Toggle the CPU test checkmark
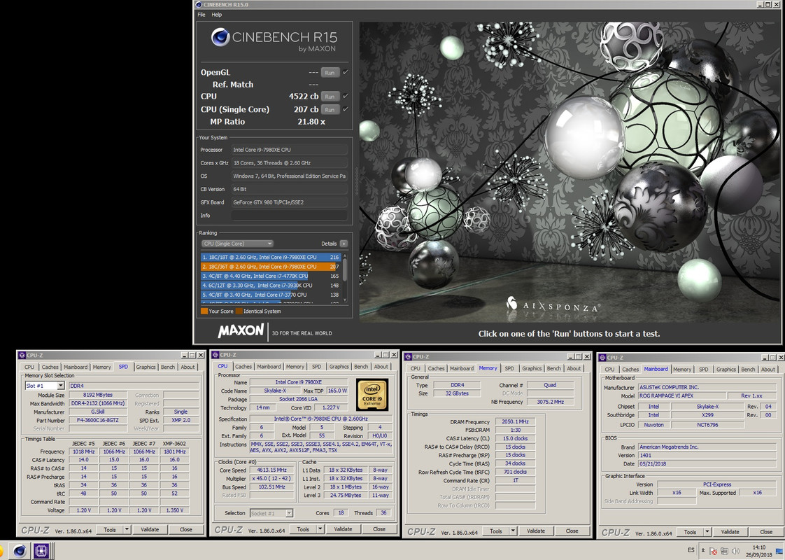 tap(346, 96)
